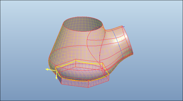Select the hexagon's top back vertex
This screenshot has width=183, height=101.
[76, 59]
